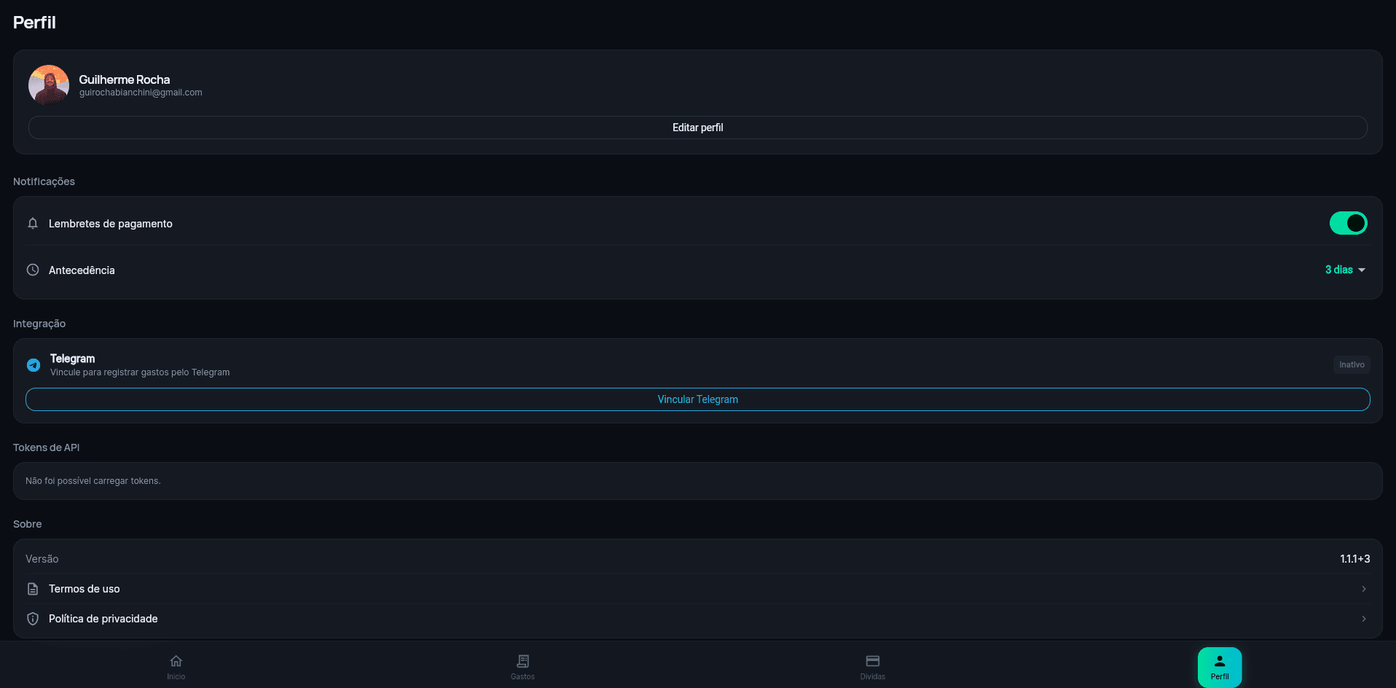Click the document icon for Termos de uso
Image resolution: width=1396 pixels, height=688 pixels.
pyautogui.click(x=33, y=589)
